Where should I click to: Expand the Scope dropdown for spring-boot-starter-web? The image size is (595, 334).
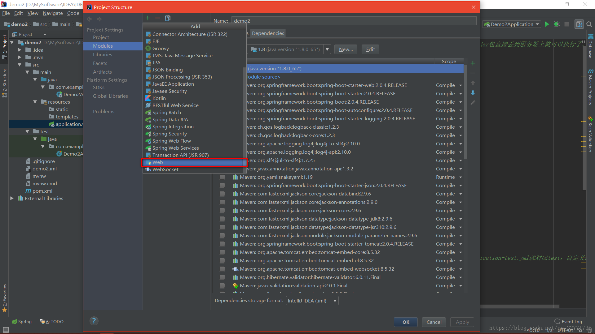pos(461,85)
